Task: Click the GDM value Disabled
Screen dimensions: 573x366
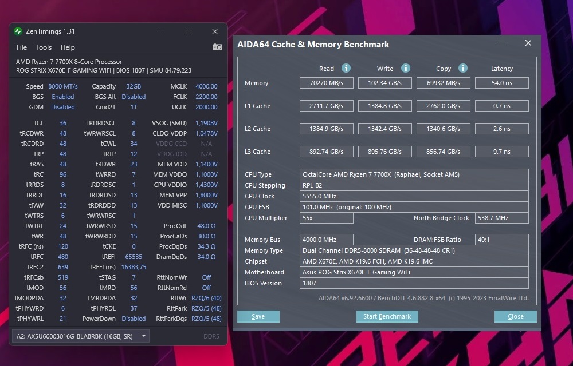Action: pos(63,107)
